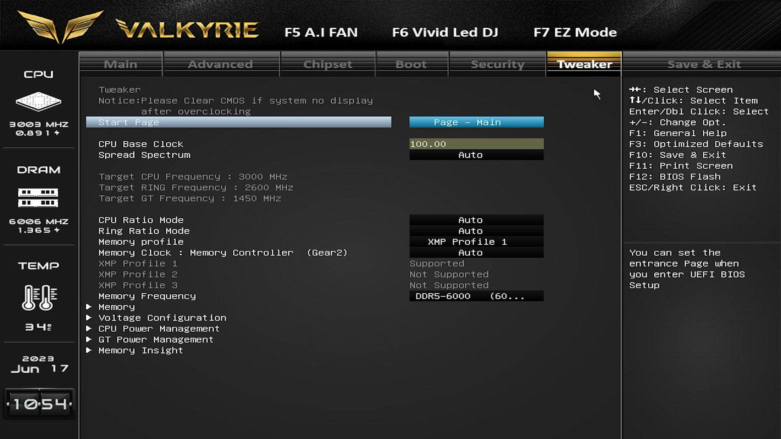The height and width of the screenshot is (439, 781).
Task: Click the 10:54 clock display
Action: [x=39, y=404]
